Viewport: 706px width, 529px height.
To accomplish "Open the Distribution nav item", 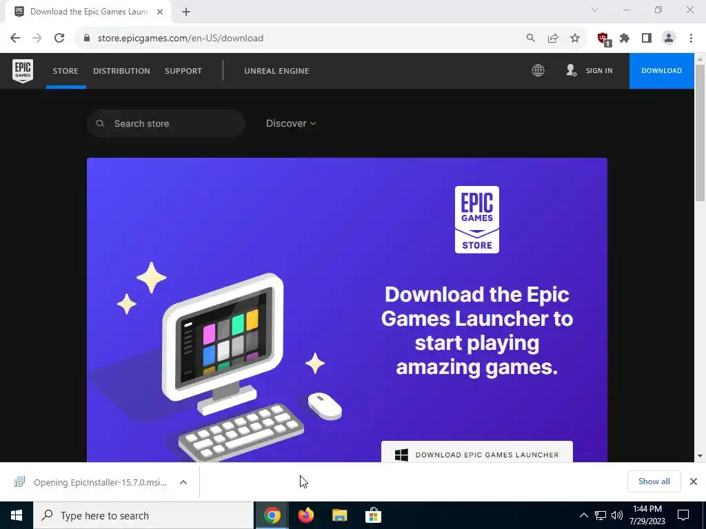I will click(x=121, y=71).
